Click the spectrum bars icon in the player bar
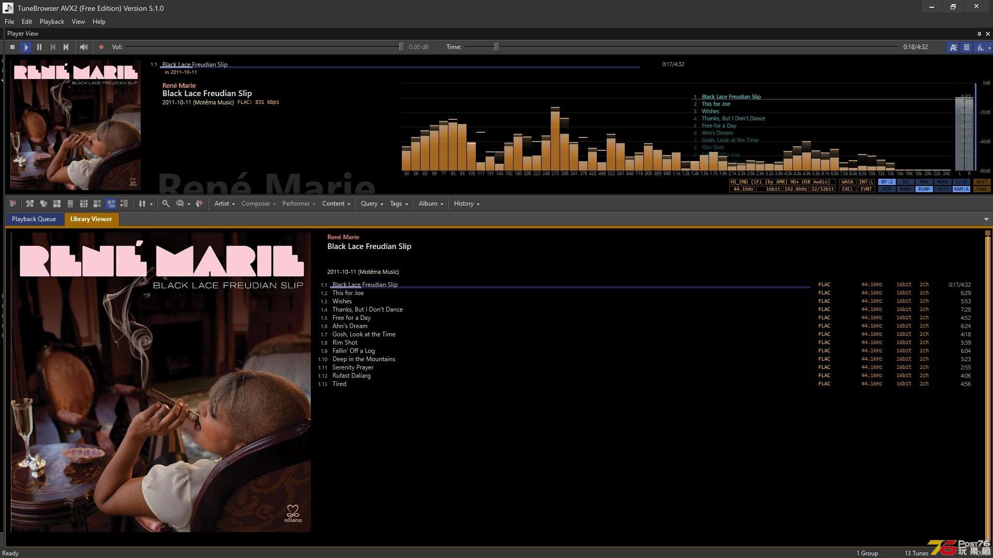 [980, 48]
